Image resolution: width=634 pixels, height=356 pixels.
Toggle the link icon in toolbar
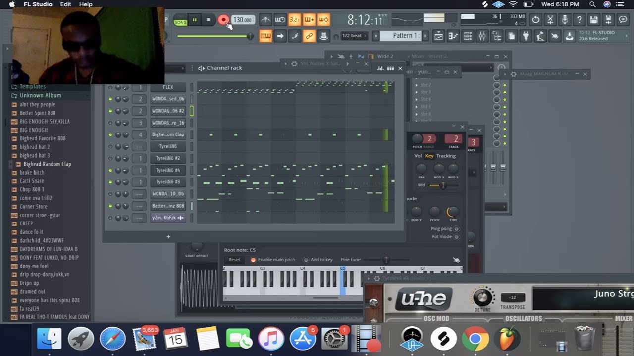tap(309, 36)
